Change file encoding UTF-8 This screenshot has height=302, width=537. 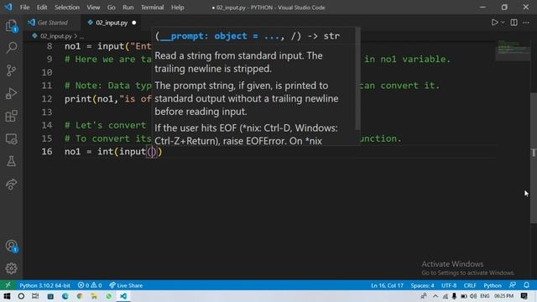(449, 285)
